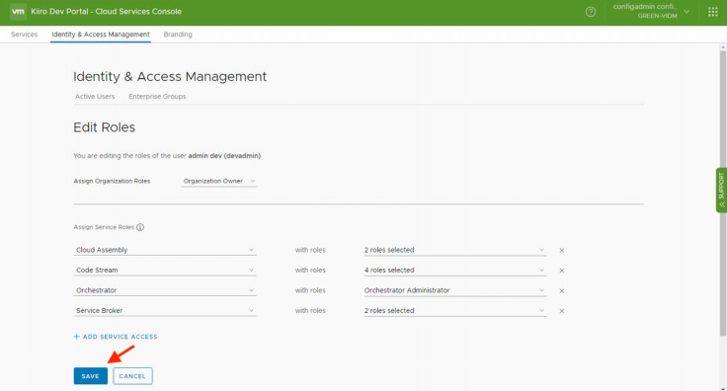
Task: Open the Code Stream service dropdown
Action: (165, 271)
